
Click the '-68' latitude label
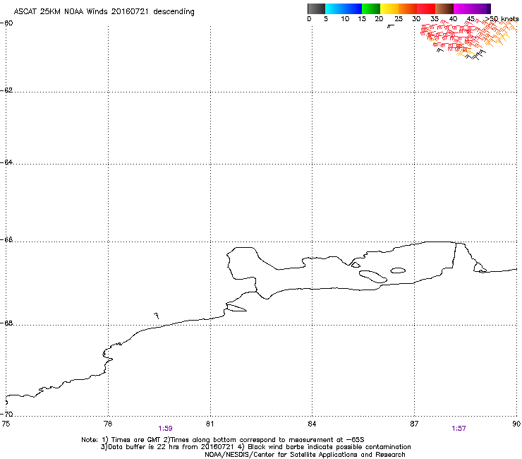(6, 323)
